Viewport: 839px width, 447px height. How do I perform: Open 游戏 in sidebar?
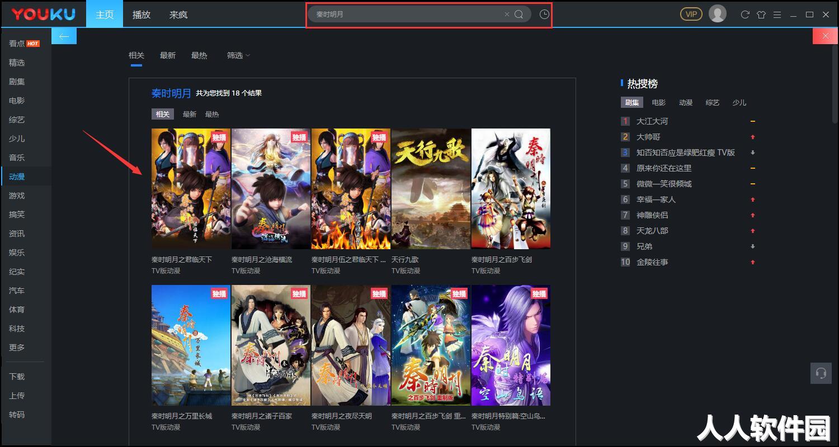17,196
